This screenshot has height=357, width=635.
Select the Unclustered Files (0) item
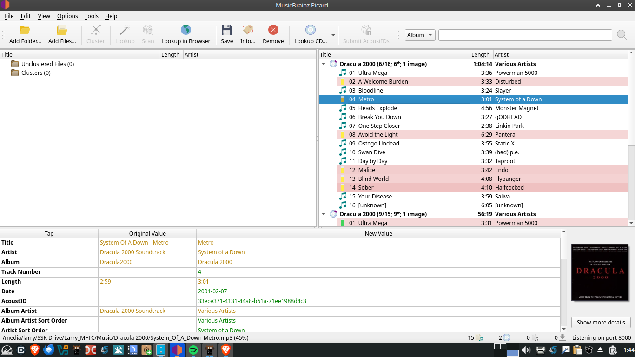click(x=47, y=64)
